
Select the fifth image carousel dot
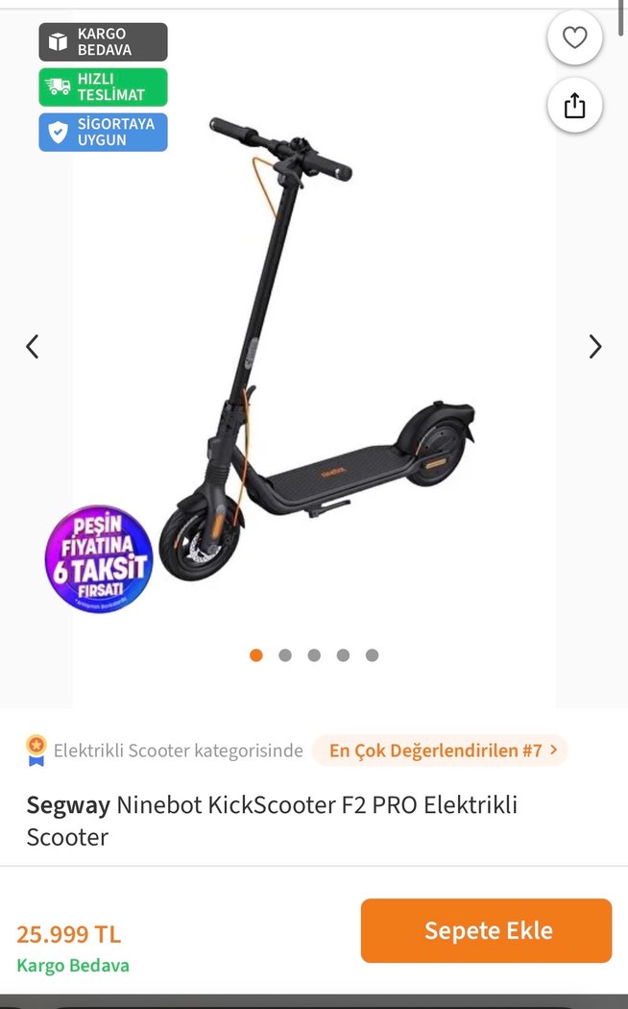coord(372,655)
